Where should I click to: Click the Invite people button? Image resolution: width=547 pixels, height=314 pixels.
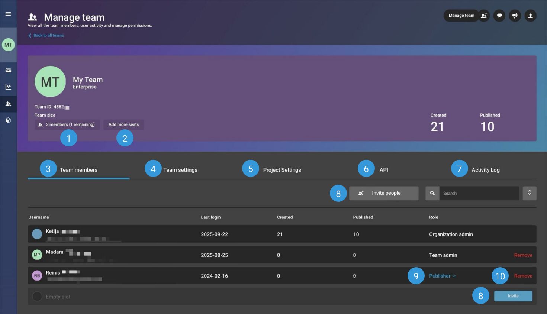point(384,193)
